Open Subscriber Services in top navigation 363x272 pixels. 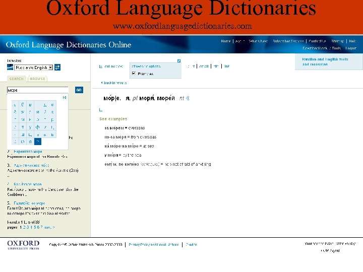[x=288, y=41]
